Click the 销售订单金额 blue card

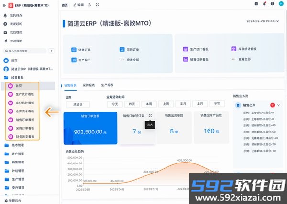[x=90, y=128]
